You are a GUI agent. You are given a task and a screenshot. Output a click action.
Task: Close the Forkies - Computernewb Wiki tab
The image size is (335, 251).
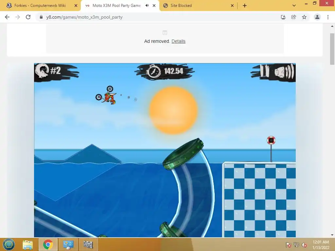click(x=76, y=6)
